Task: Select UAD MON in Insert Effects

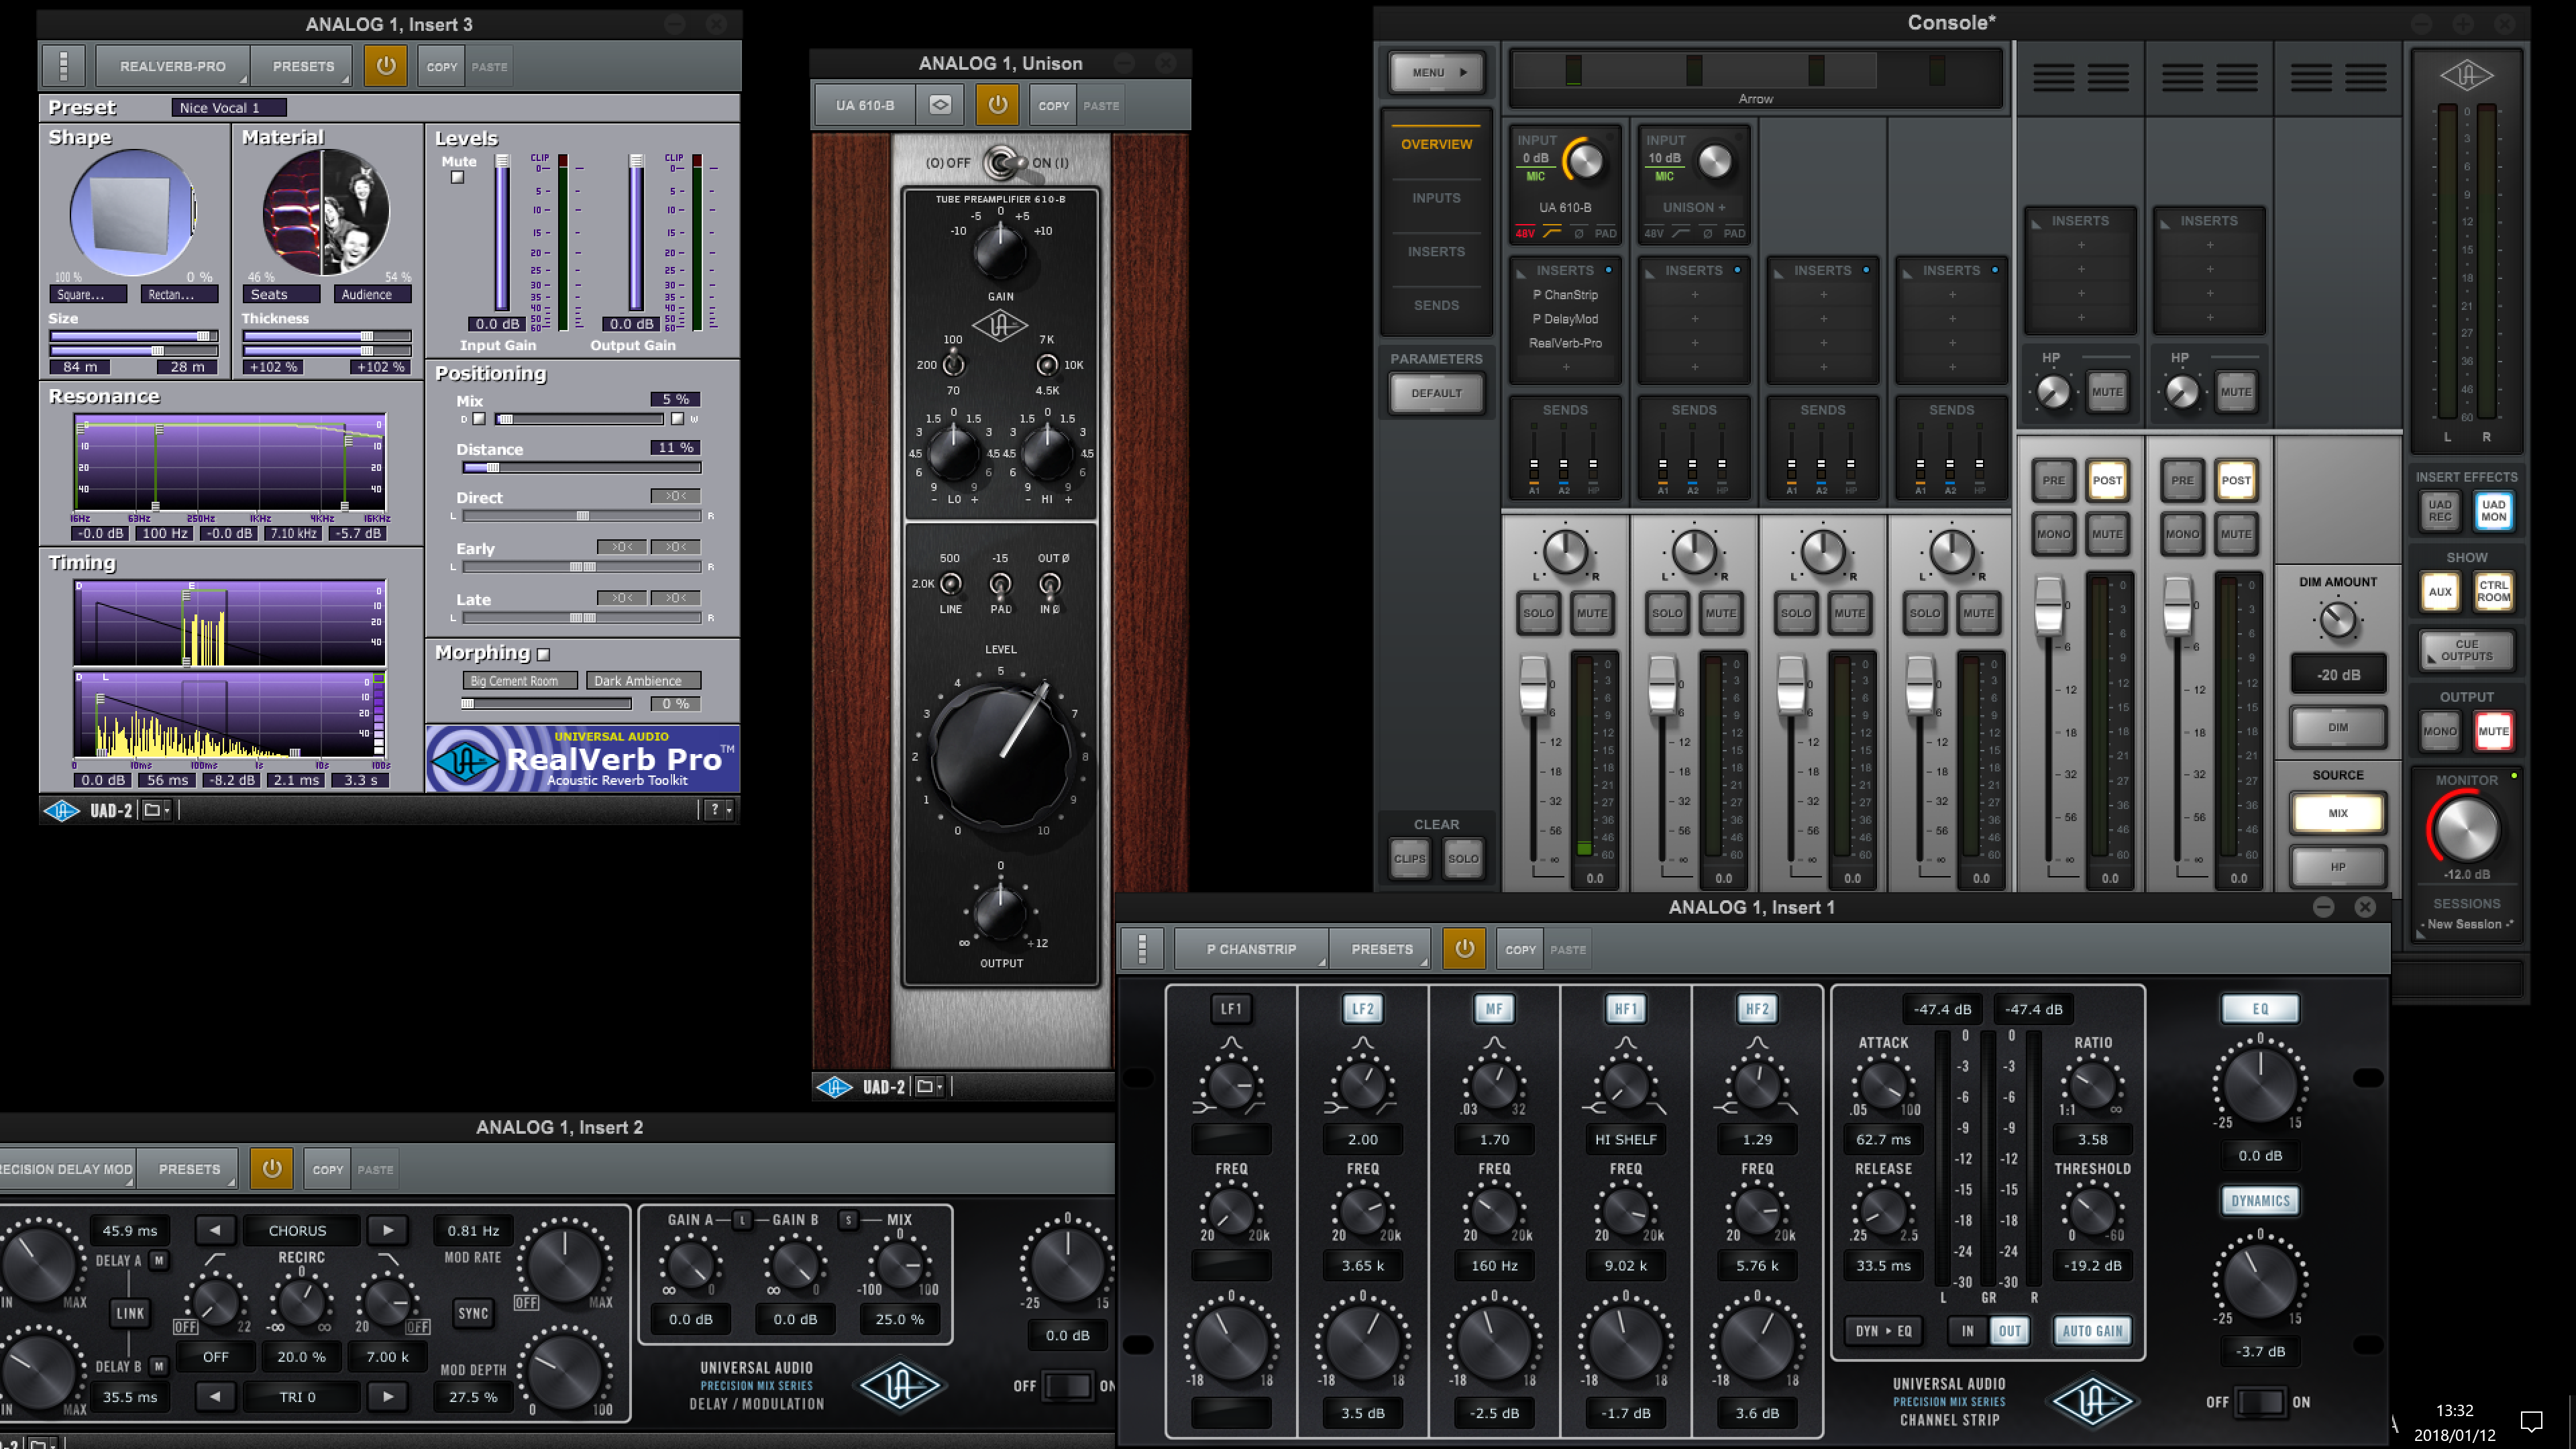Action: pyautogui.click(x=2493, y=511)
